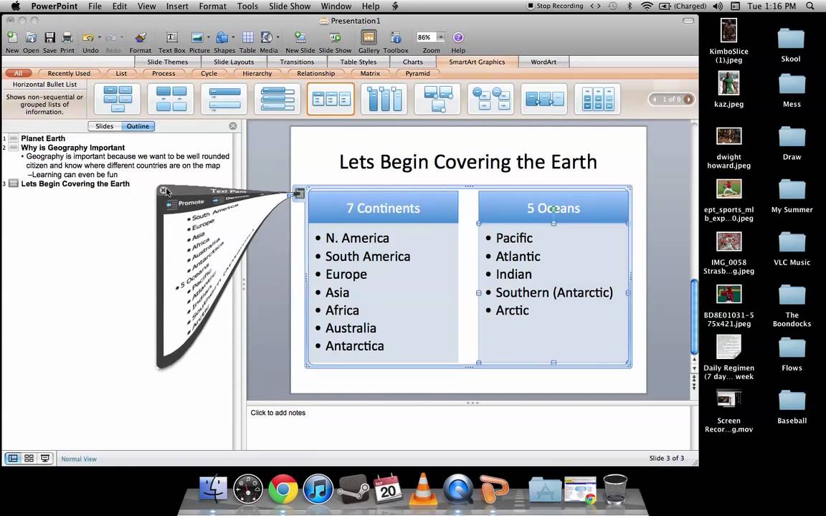Screen dimensions: 826x516
Task: Open Google Chrome from the Dock
Action: tap(283, 490)
